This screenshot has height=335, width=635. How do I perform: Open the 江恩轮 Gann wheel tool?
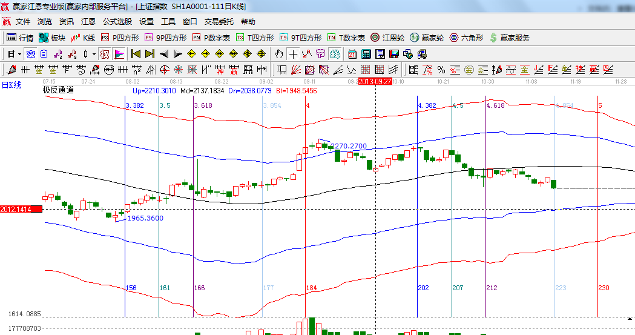point(387,38)
